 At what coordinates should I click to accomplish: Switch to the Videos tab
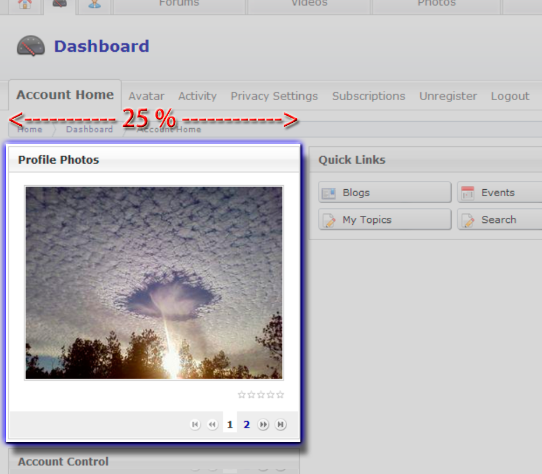[x=309, y=5]
